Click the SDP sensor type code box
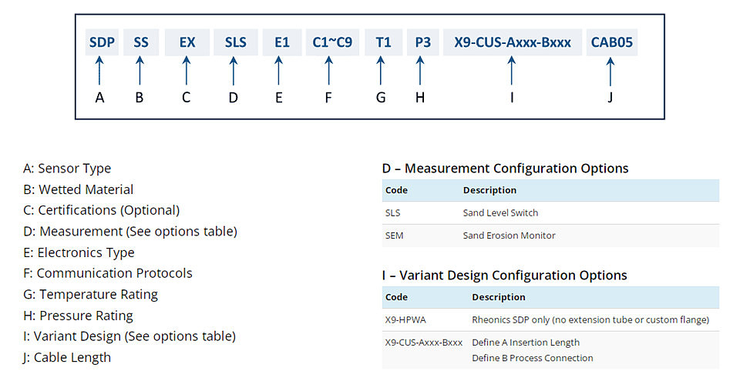740x381 pixels. 102,42
